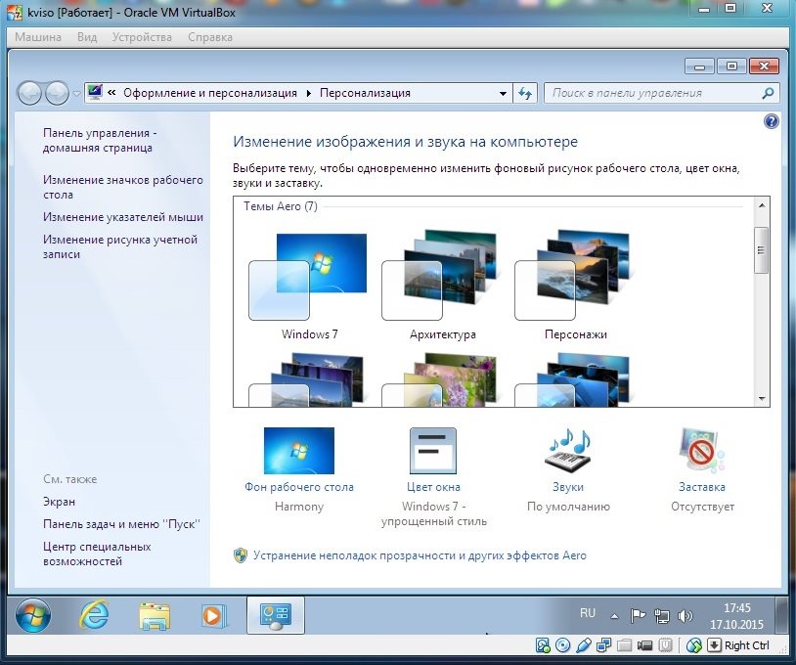Open the Справка menu
The image size is (796, 665).
[210, 37]
